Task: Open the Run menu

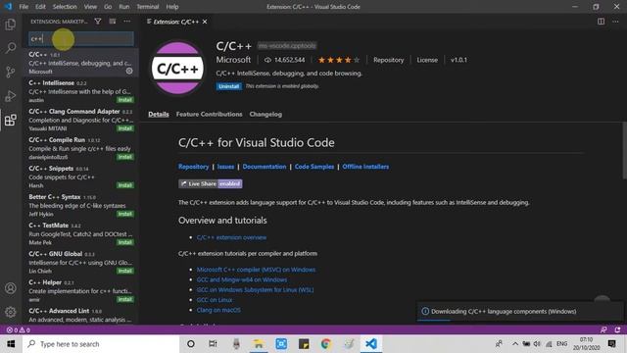Action: point(124,7)
